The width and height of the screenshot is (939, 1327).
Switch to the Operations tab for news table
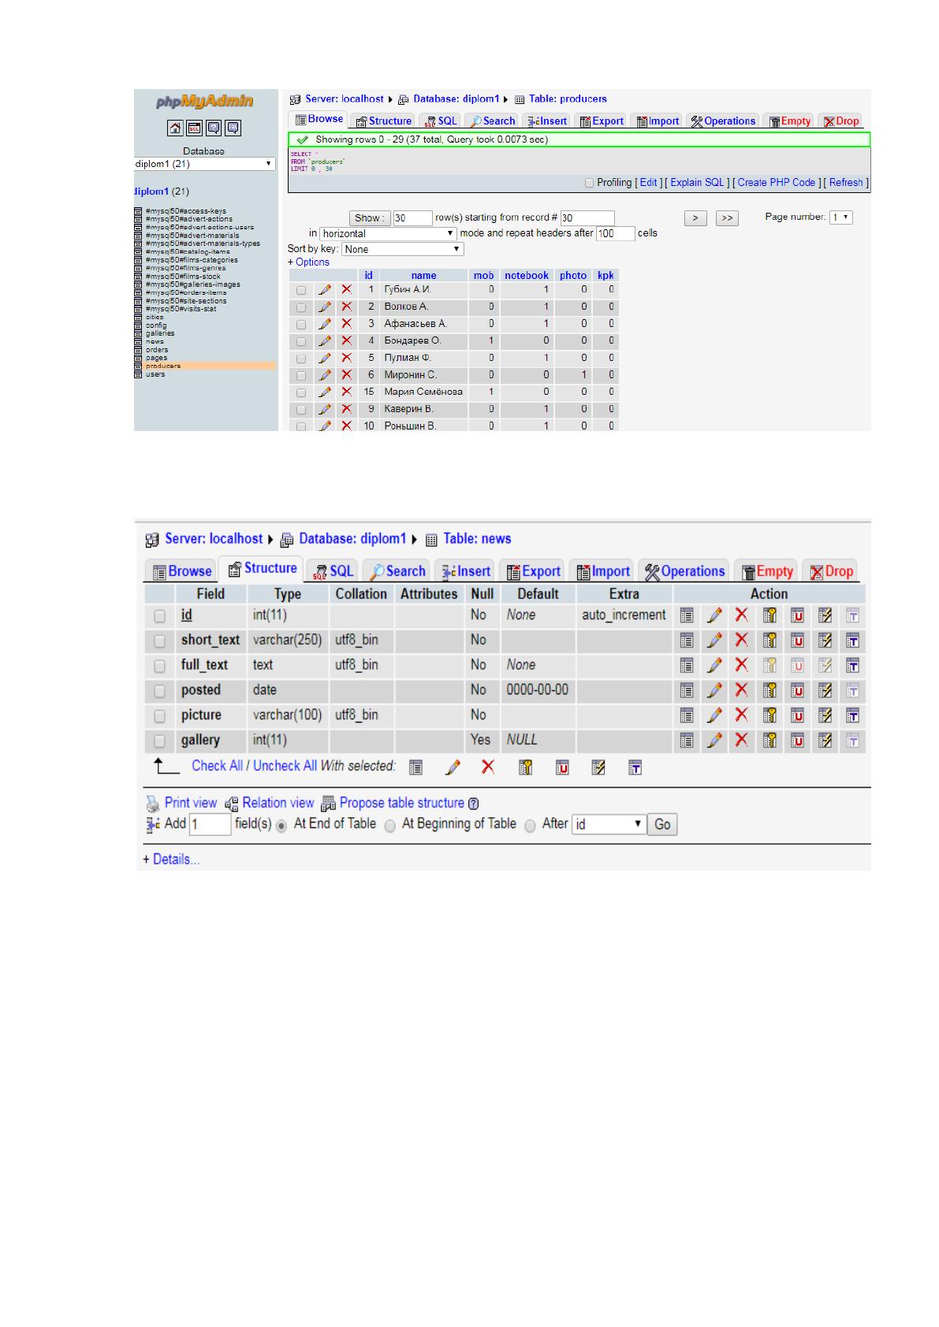pos(684,571)
